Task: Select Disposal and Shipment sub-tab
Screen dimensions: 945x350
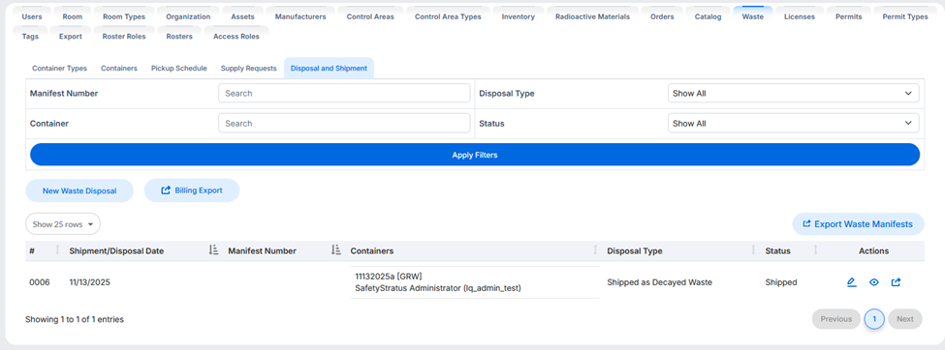Action: (329, 69)
